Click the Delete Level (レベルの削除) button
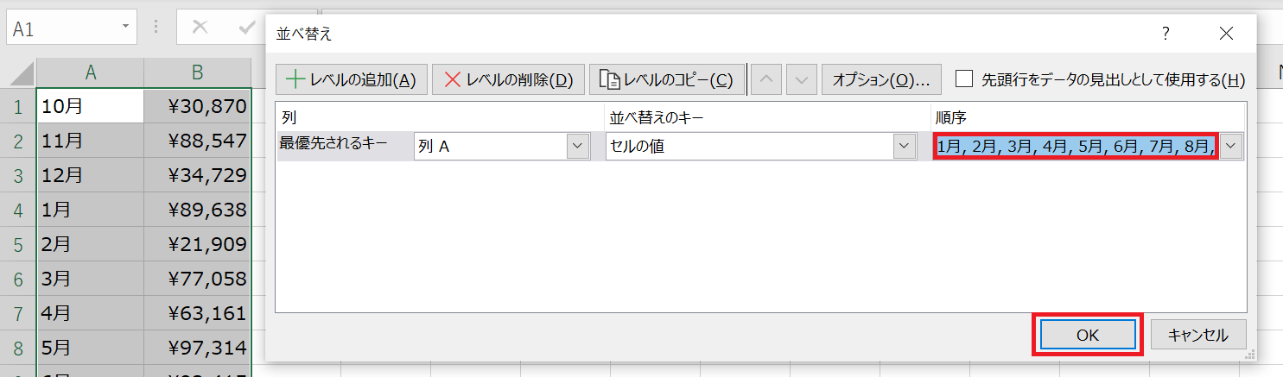The width and height of the screenshot is (1283, 377). (x=508, y=79)
